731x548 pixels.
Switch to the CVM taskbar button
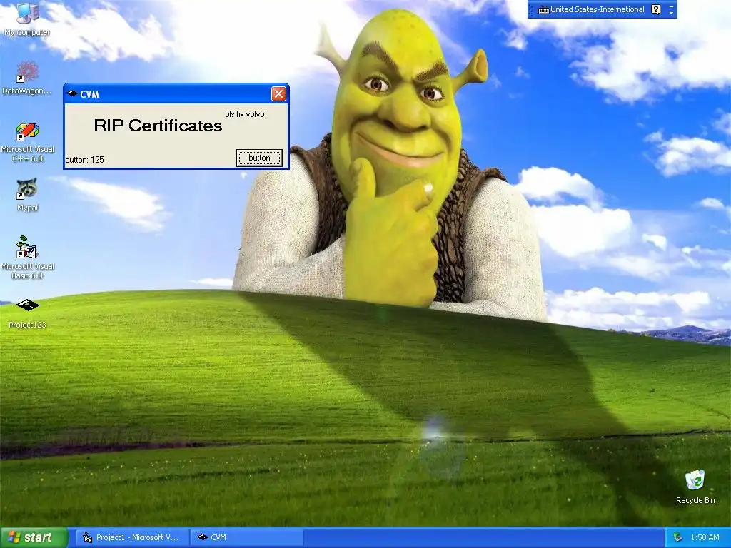tap(247, 538)
